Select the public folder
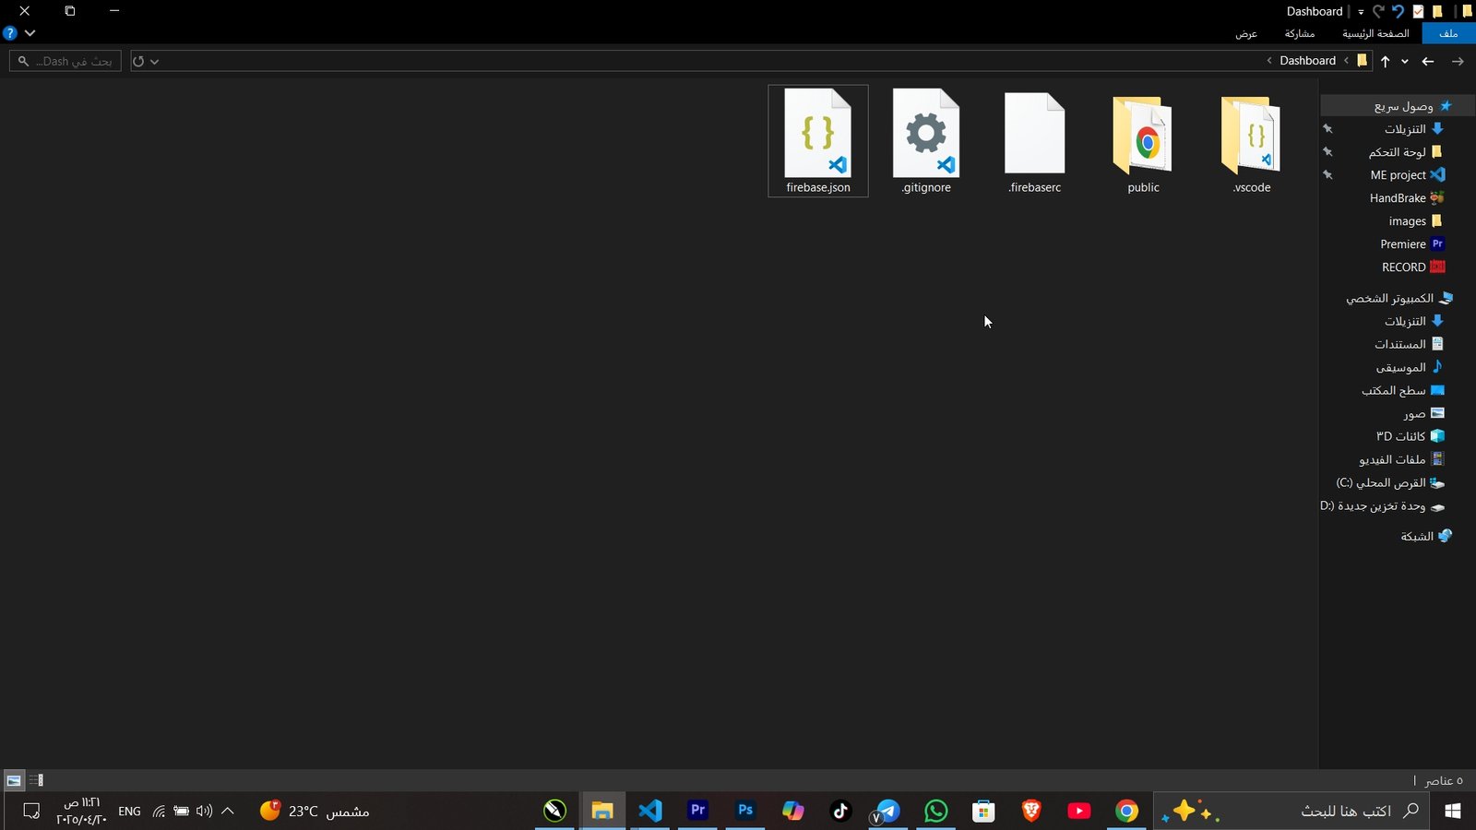 click(1143, 141)
